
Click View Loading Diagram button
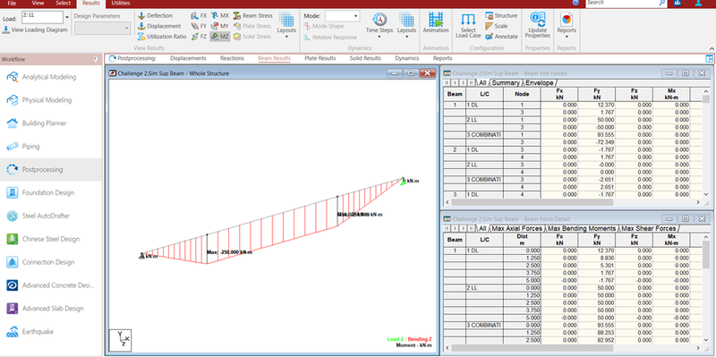[x=35, y=30]
